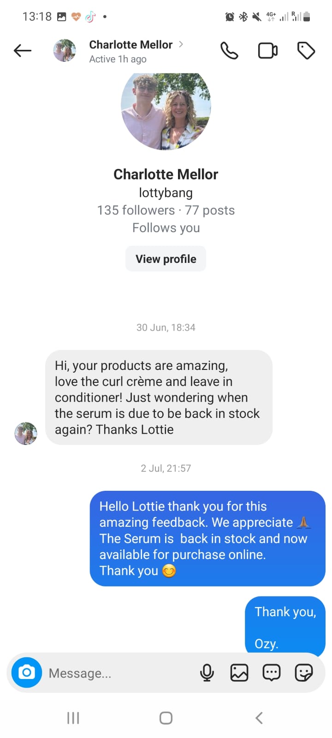Tap the small header profile picture
The width and height of the screenshot is (332, 738).
(65, 51)
